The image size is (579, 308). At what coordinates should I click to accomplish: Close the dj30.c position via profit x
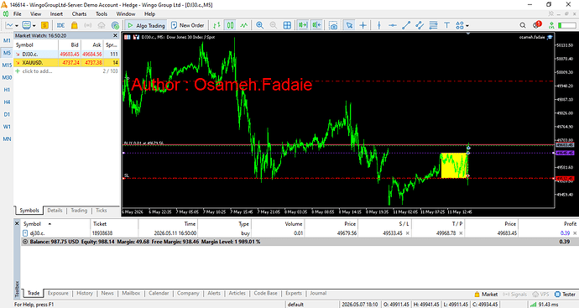tap(575, 233)
